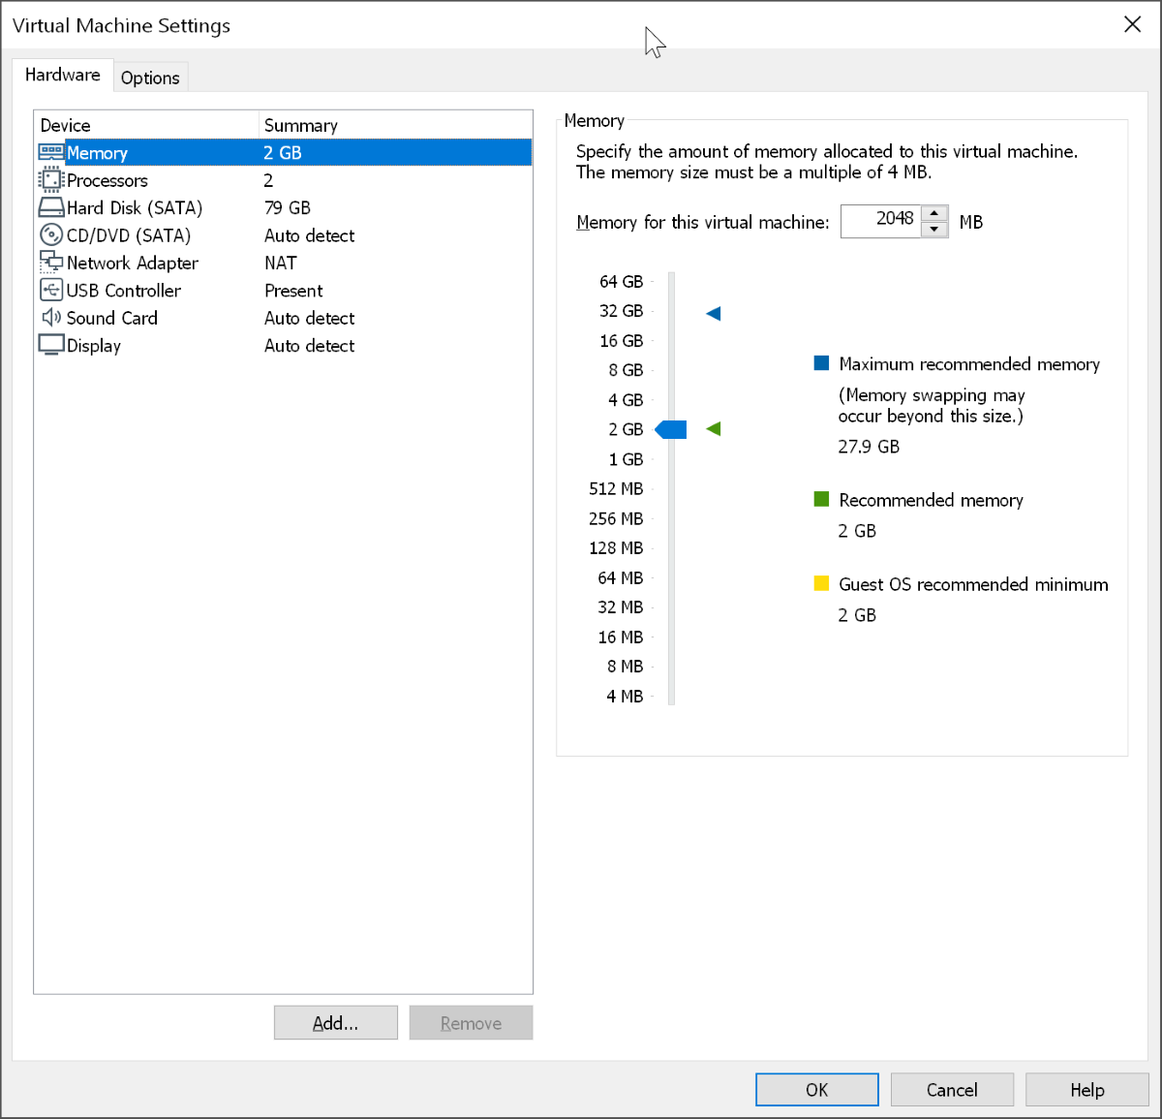The width and height of the screenshot is (1162, 1119).
Task: Select the Sound Card speaker icon
Action: click(51, 318)
